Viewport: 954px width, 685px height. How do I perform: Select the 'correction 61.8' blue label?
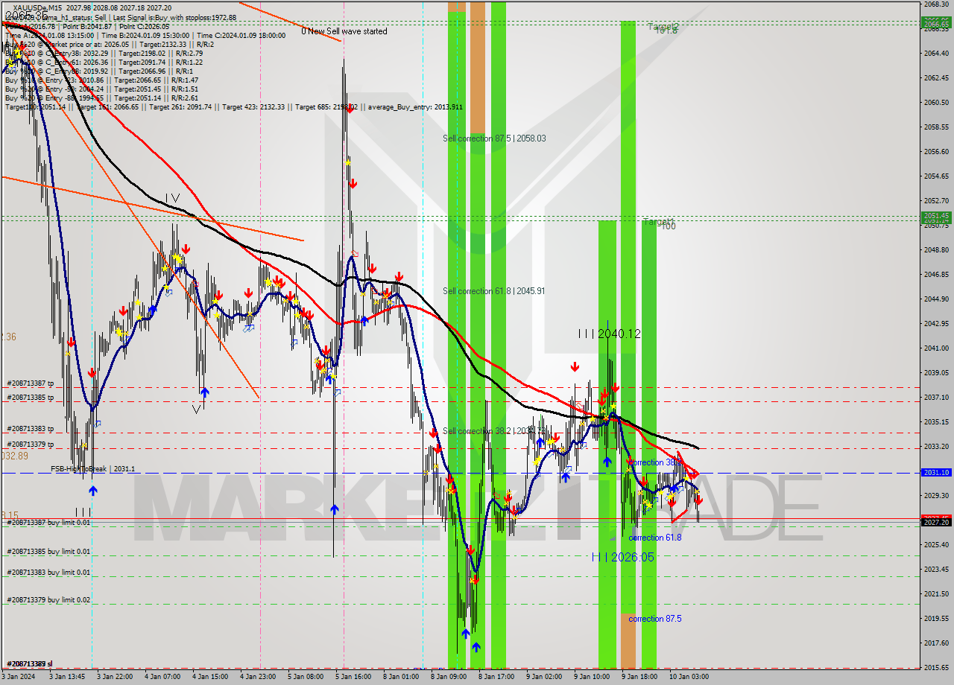click(x=655, y=538)
